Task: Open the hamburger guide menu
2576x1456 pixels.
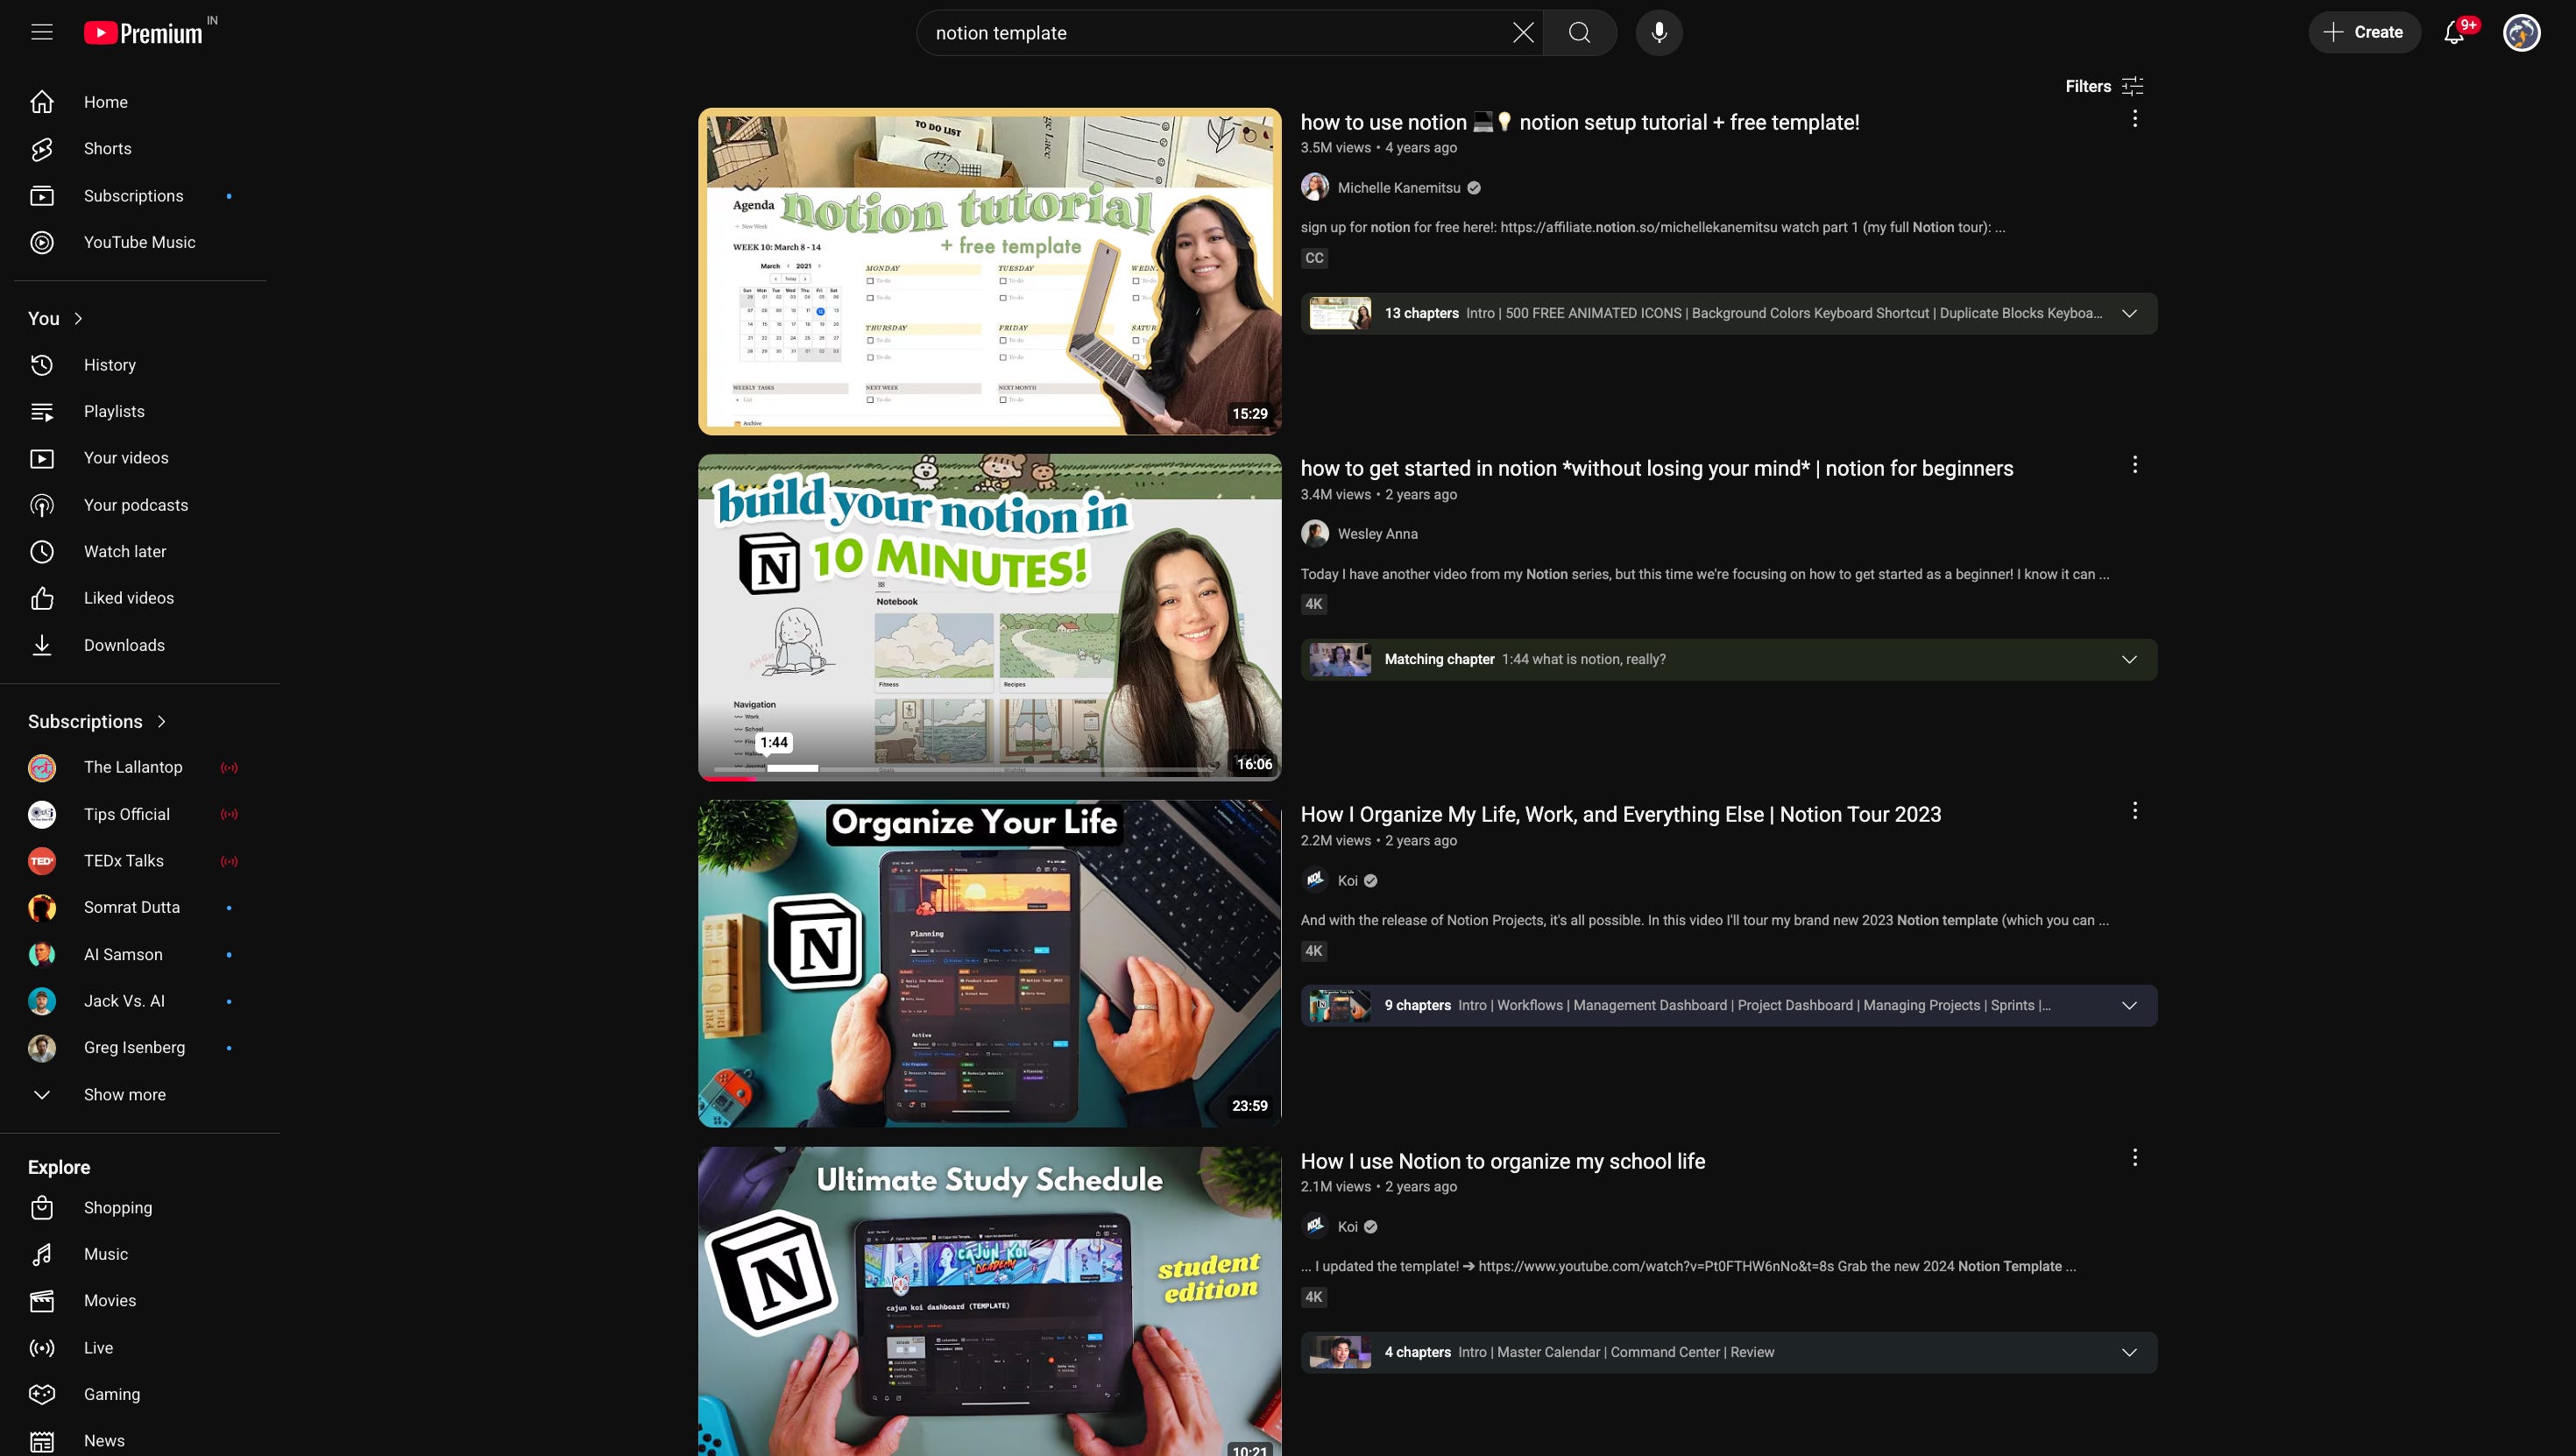Action: coord(41,32)
